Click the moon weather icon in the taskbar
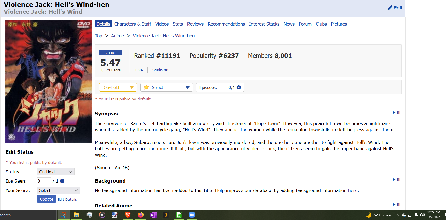 click(369, 215)
